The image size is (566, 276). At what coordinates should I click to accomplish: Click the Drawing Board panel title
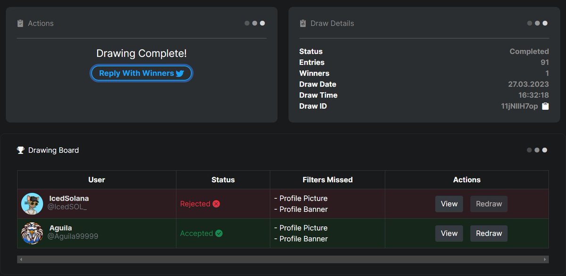click(x=53, y=150)
